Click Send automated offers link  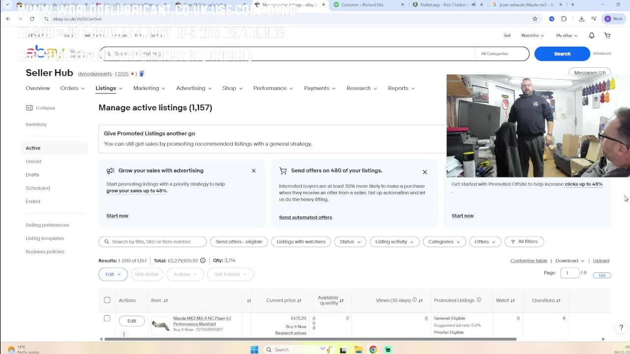coord(306,217)
